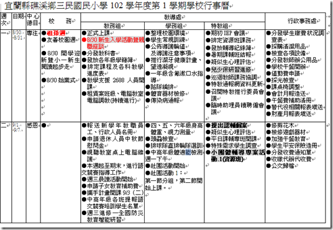Click the 學務組 sub-header
This screenshot has width=333, height=230.
pyautogui.click(x=174, y=26)
